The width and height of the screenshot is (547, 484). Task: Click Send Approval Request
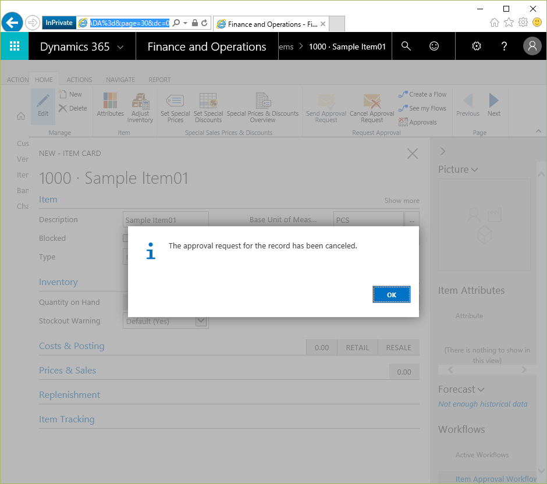click(x=326, y=108)
